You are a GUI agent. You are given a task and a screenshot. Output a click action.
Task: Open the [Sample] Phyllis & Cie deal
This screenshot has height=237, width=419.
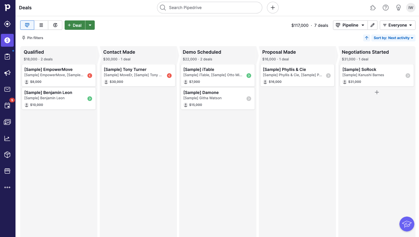[x=297, y=75]
